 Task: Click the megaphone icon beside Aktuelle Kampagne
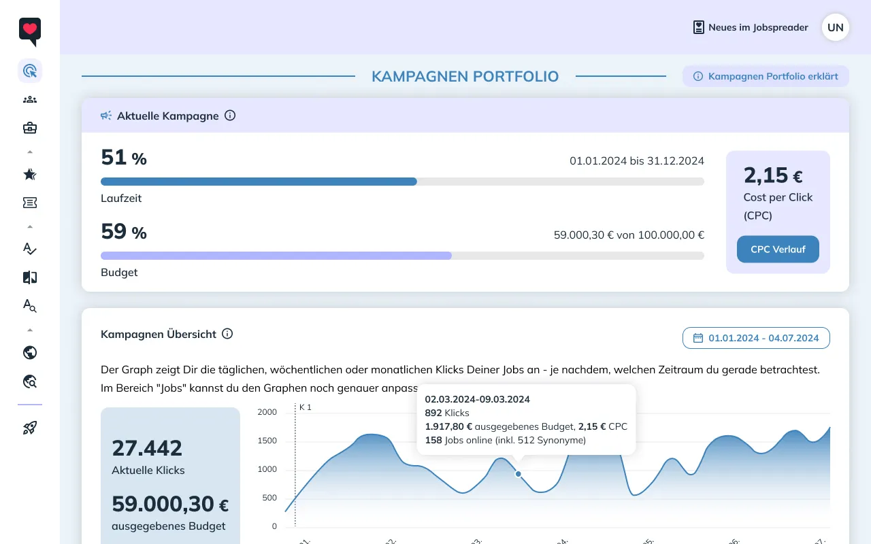click(106, 116)
